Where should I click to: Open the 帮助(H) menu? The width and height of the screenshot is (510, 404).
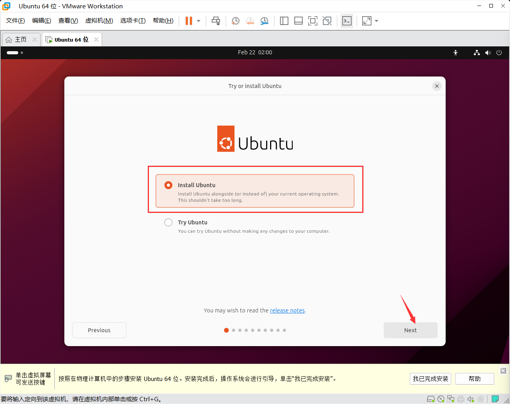[163, 21]
